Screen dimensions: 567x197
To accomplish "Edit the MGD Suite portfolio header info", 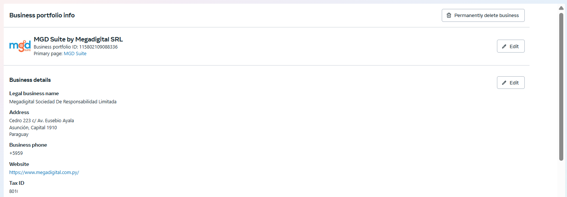I will click(510, 46).
